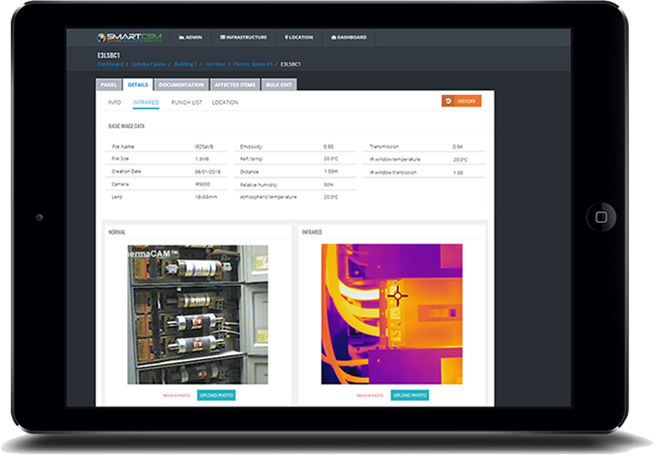This screenshot has height=455, width=655.
Task: Click the crosshair marker on thermal image
Action: click(x=397, y=296)
